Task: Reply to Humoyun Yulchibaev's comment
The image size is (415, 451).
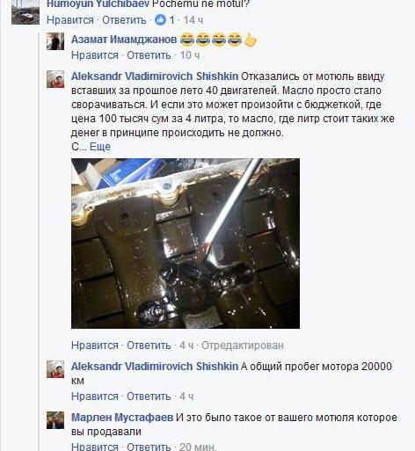Action: click(124, 20)
